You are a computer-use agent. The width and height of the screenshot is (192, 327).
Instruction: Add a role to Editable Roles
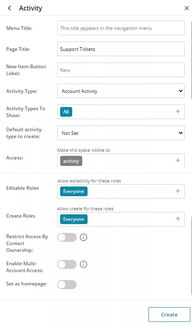(178, 191)
